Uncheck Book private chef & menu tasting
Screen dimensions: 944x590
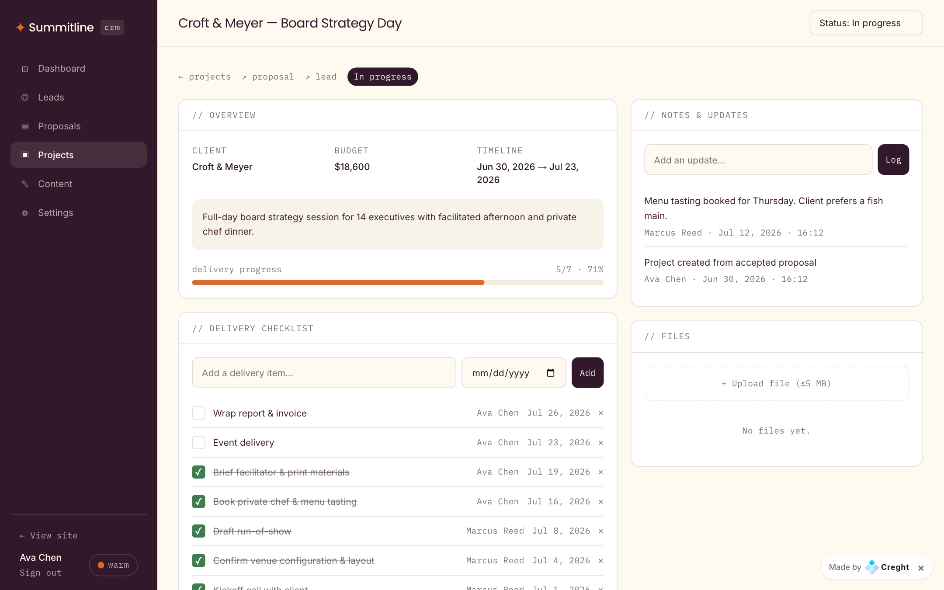[x=199, y=502]
